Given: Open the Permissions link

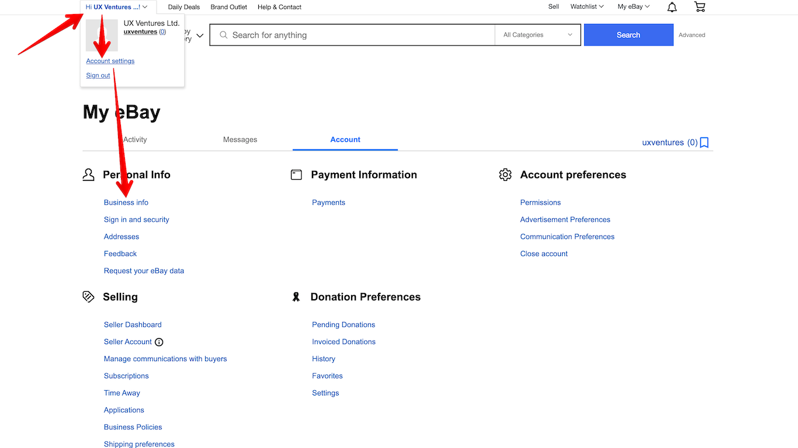Looking at the screenshot, I should (x=540, y=202).
